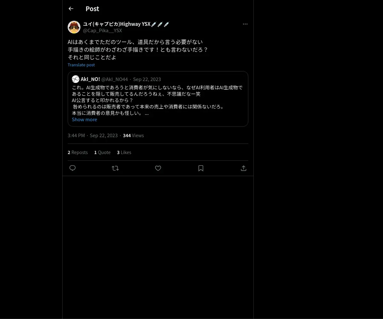View the 2 Reposts list
Image resolution: width=383 pixels, height=319 pixels.
[x=78, y=152]
